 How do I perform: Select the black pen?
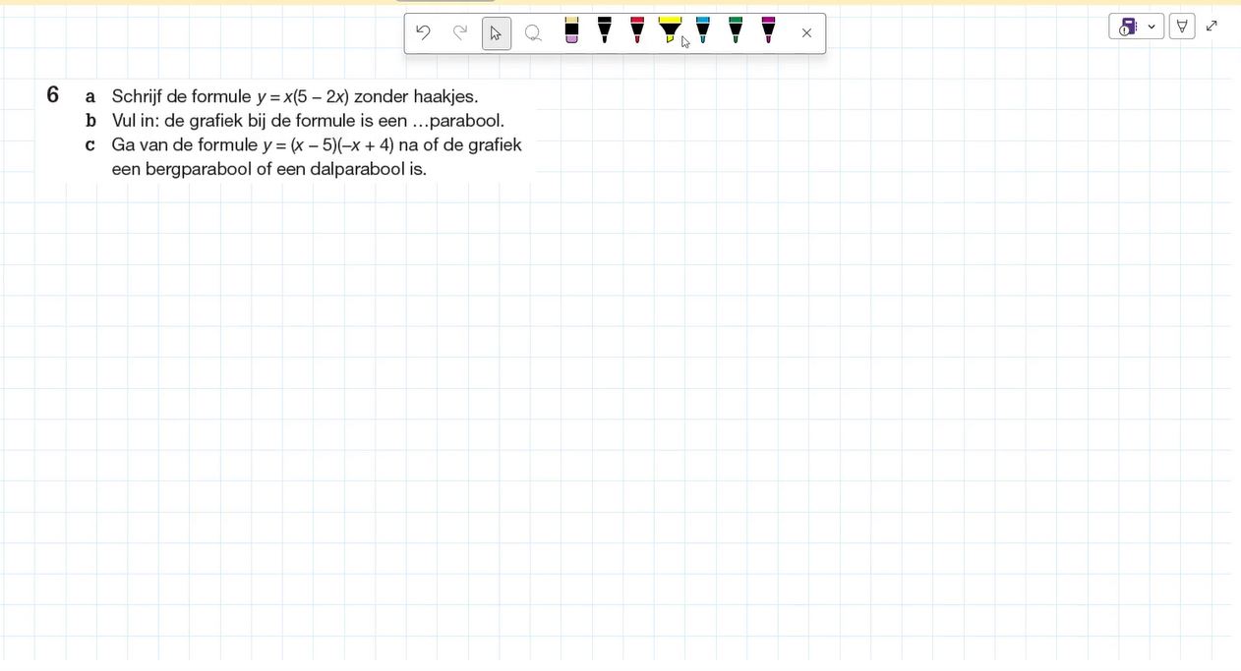(605, 30)
